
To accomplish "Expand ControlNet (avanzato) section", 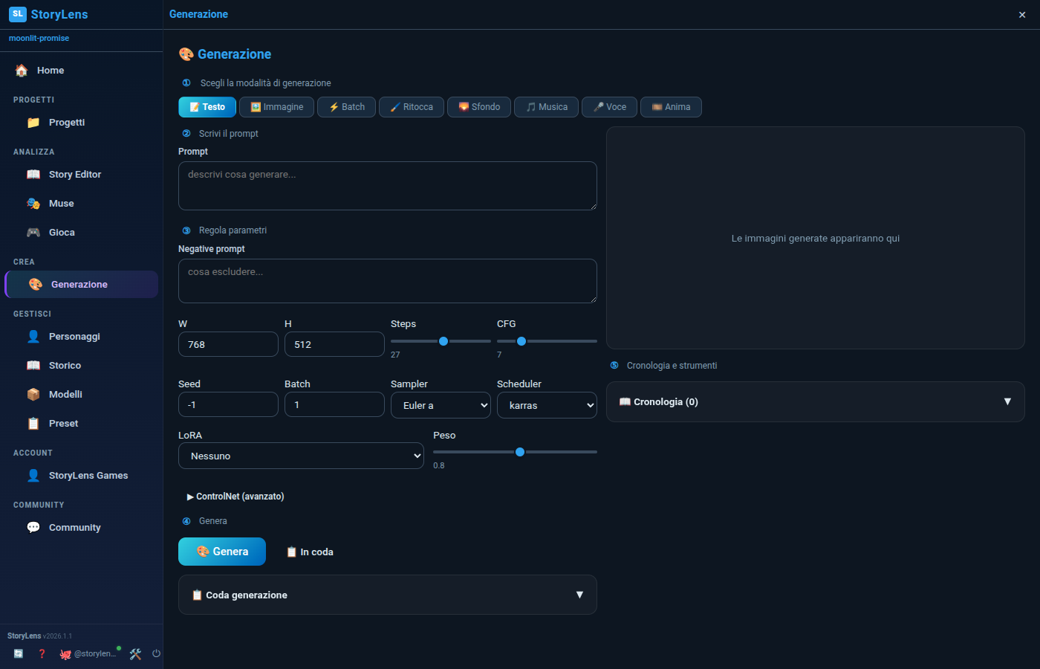I will click(x=235, y=497).
